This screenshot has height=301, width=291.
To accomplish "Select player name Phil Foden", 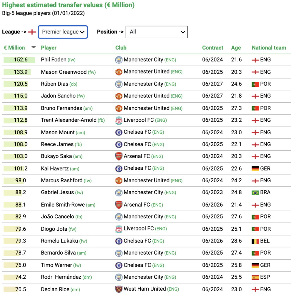I will (54, 60).
